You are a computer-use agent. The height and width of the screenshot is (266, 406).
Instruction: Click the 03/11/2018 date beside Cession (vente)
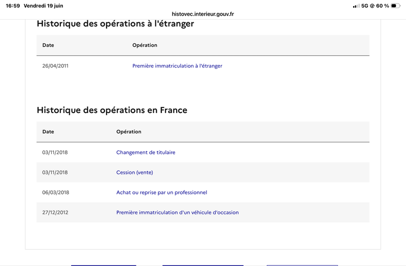[x=55, y=172]
